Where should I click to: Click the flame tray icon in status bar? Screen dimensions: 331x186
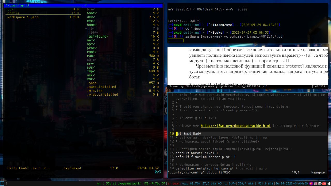click(x=311, y=183)
